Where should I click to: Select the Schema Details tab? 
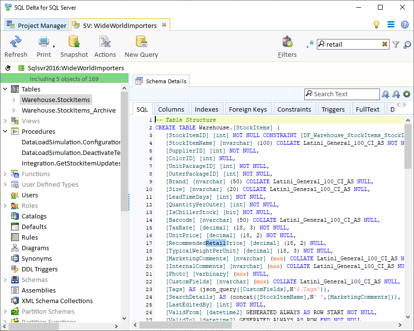pyautogui.click(x=161, y=81)
